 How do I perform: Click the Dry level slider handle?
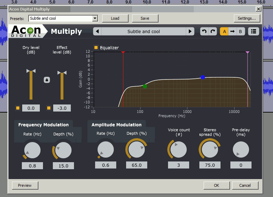coord(31,71)
